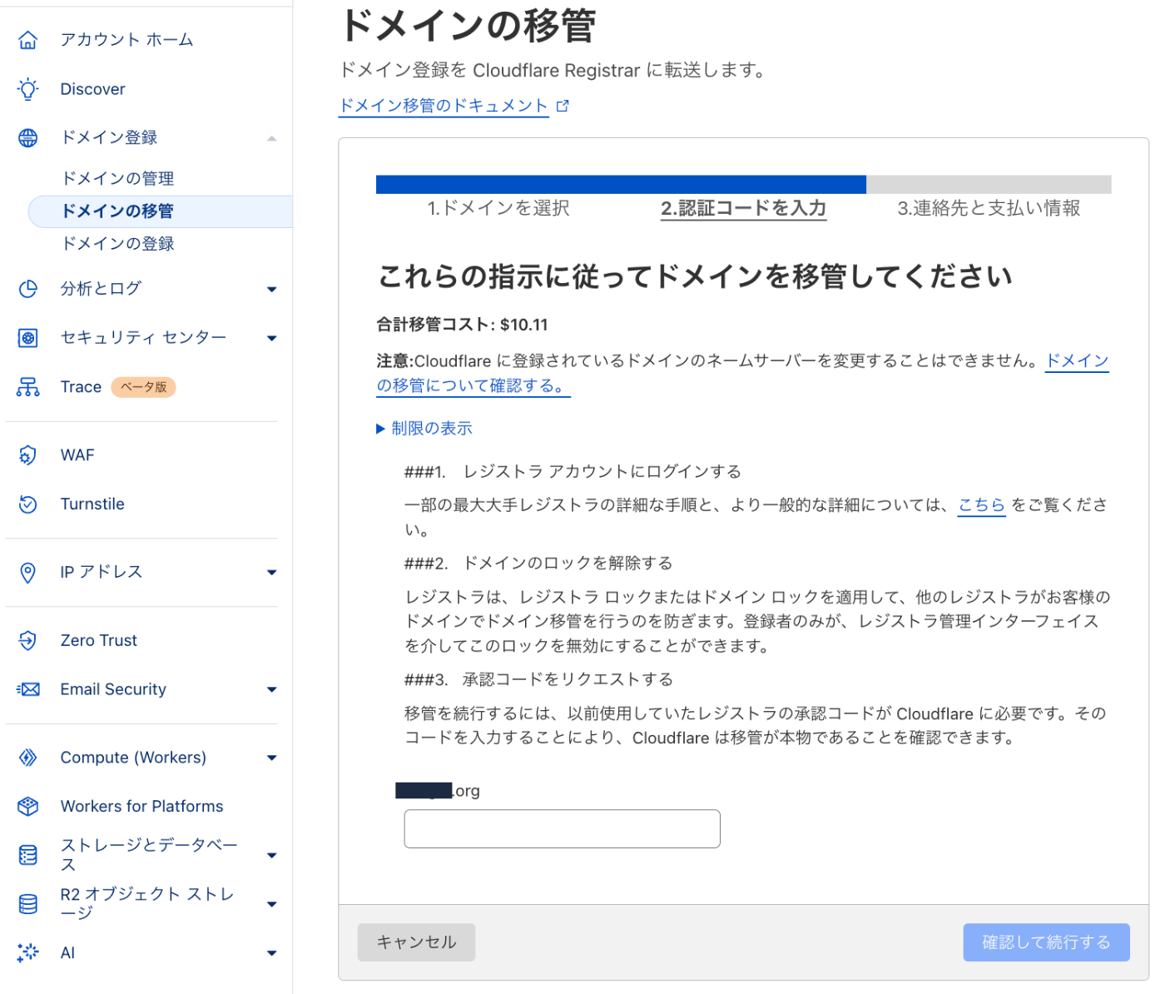Expand the Compute (Workers) menu arrow
The width and height of the screenshot is (1165, 994).
tap(271, 758)
